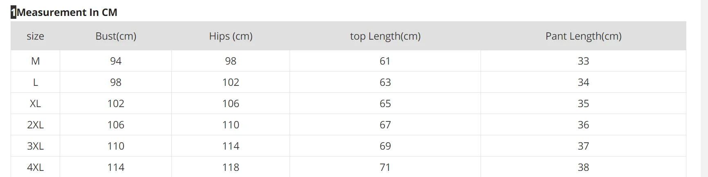
Task: Click the 'Bust(cm)' column header
Action: [116, 36]
